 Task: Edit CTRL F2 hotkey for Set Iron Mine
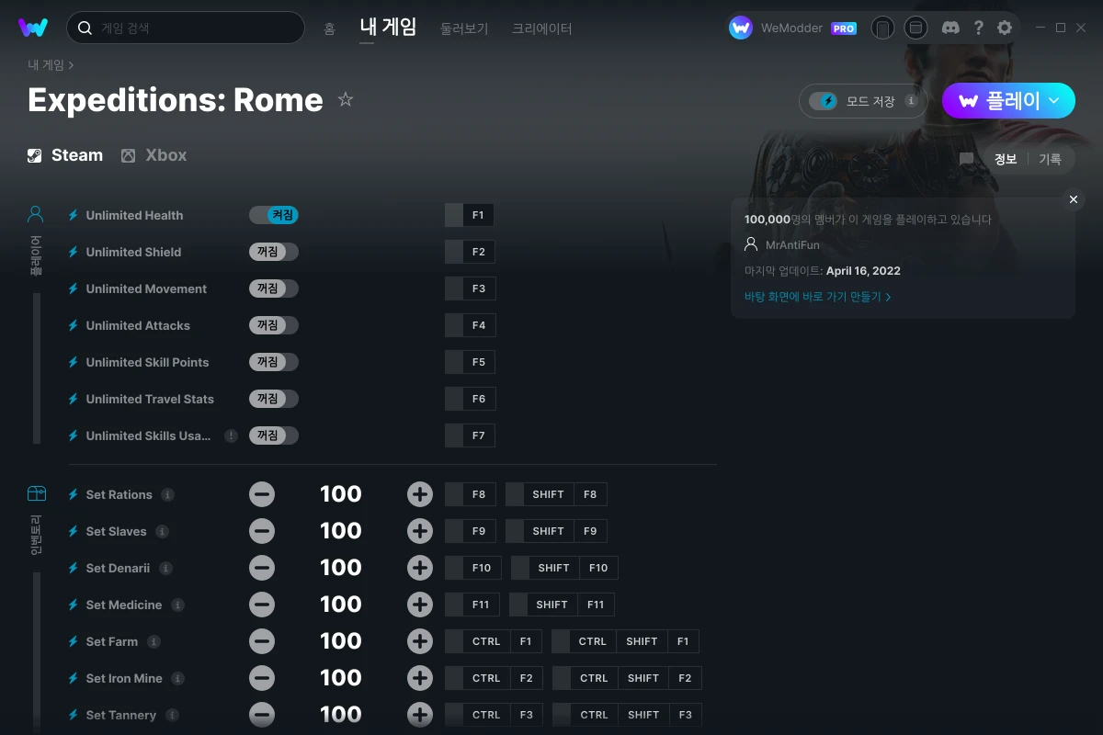pos(493,678)
